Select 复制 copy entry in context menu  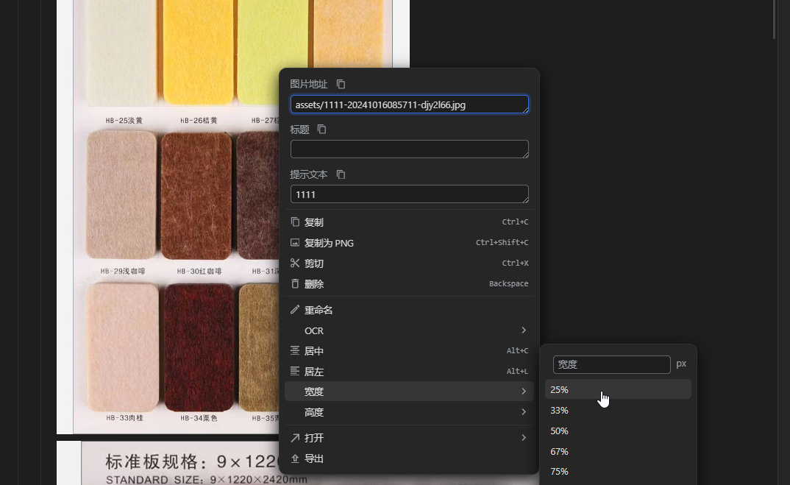314,222
